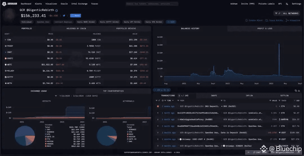Click the deposits pie chart
This screenshot has height=156, width=304.
pos(25,136)
